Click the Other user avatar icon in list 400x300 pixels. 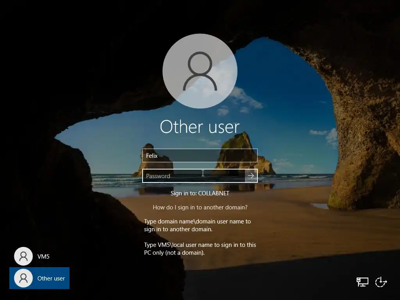pyautogui.click(x=23, y=278)
